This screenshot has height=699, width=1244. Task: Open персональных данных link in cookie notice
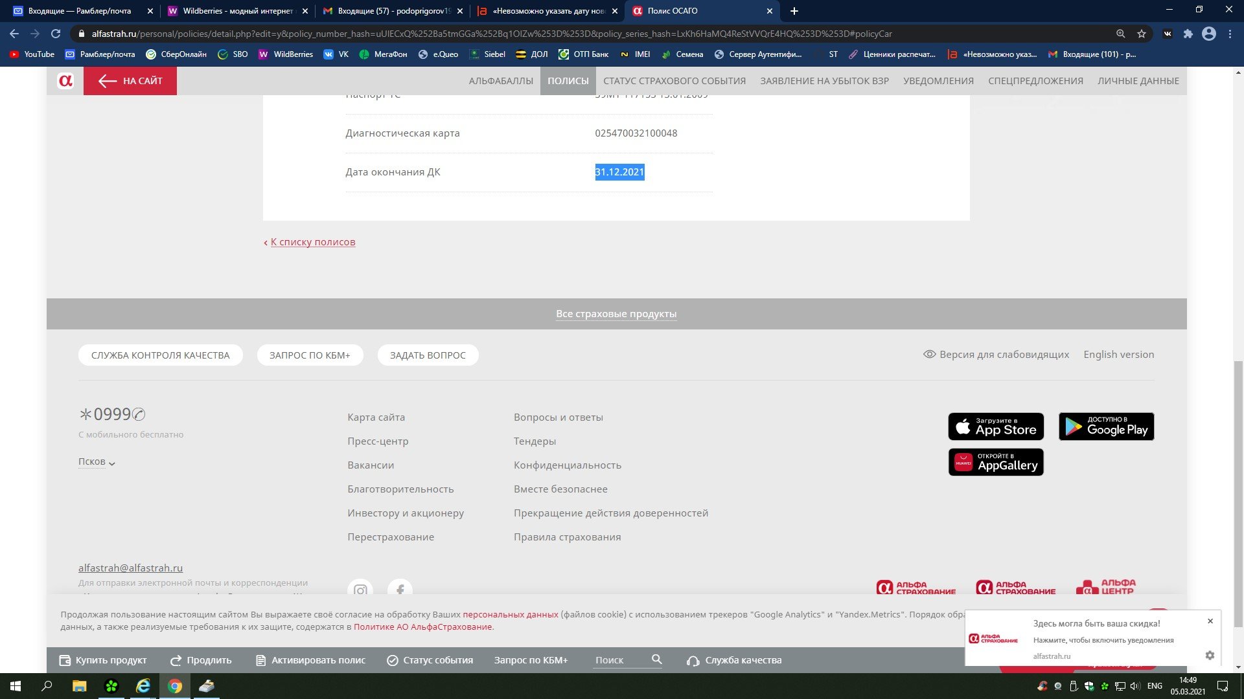pyautogui.click(x=511, y=615)
